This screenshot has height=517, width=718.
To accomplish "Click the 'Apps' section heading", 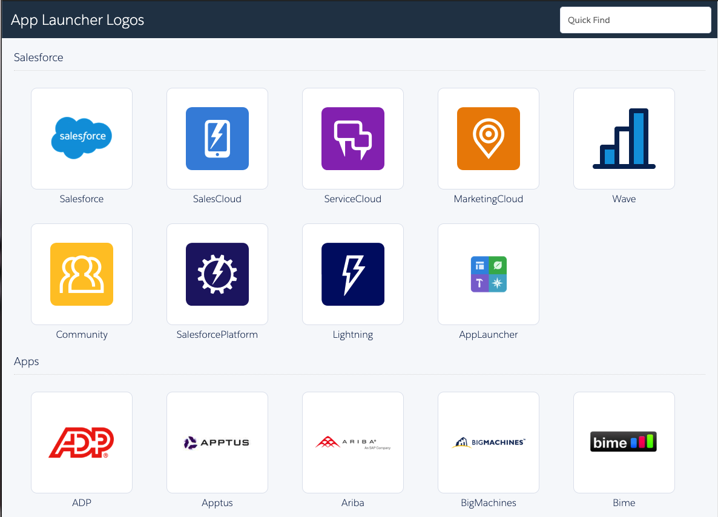I will (26, 362).
